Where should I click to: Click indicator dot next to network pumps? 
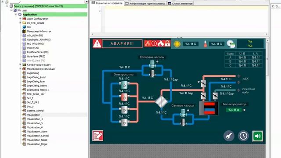point(188,110)
